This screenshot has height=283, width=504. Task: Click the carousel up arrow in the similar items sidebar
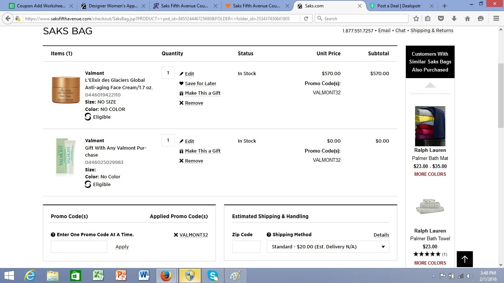430,85
